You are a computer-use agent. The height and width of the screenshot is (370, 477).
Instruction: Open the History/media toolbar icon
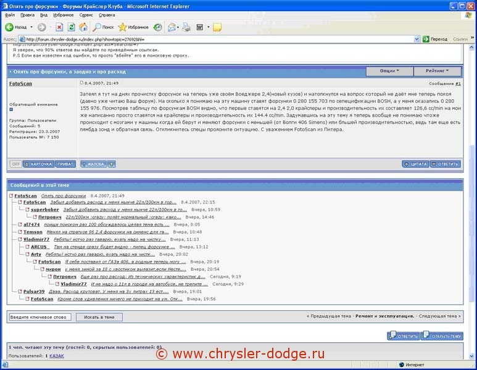[x=157, y=27]
